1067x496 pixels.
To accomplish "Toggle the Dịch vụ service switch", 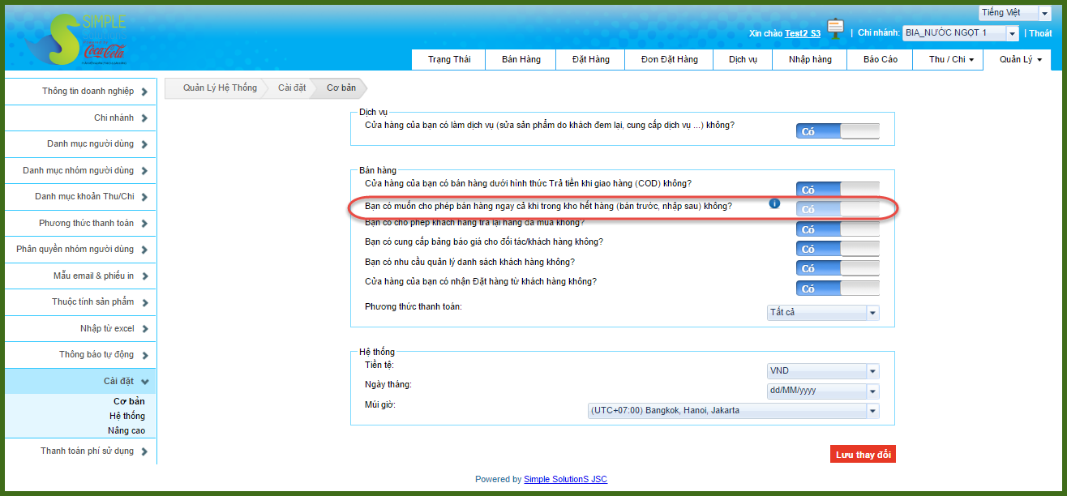I will (x=838, y=131).
